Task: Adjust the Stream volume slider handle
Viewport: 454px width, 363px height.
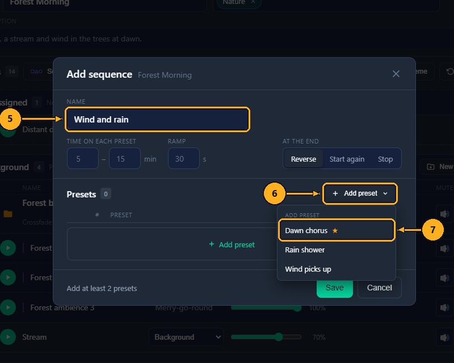Action: click(279, 337)
